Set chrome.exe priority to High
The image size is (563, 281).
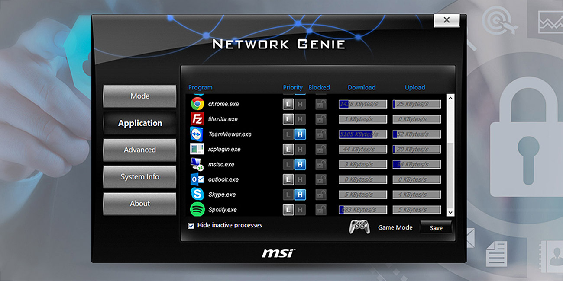point(300,104)
